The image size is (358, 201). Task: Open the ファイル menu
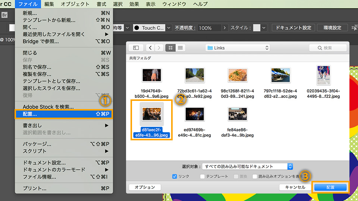28,4
